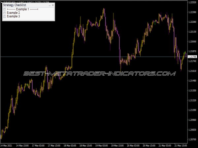
Task: Click the 1.21350 price scale label
Action: coord(192,90)
